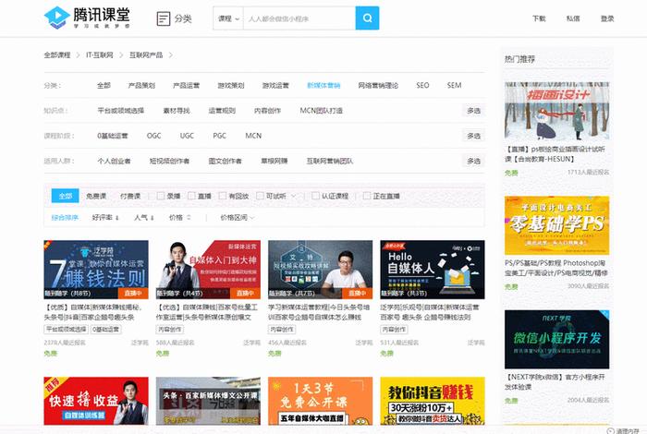The image size is (647, 434).
Task: Toggle 价格 price sort order
Action: click(x=179, y=218)
